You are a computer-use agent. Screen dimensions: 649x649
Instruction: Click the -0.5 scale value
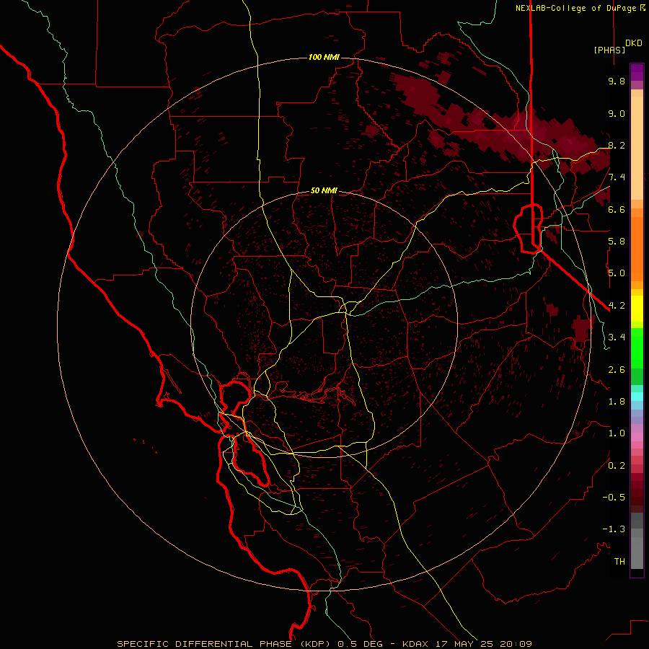tap(614, 498)
